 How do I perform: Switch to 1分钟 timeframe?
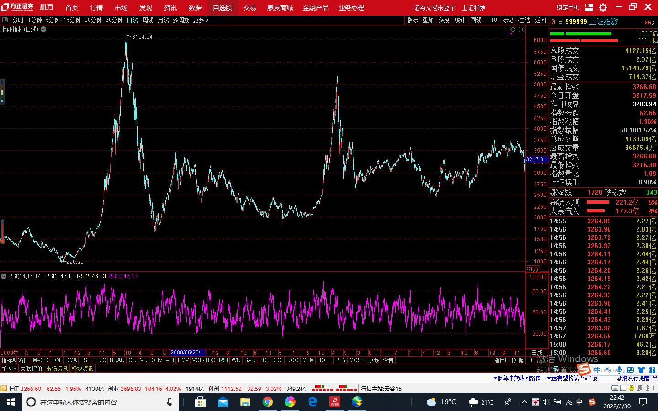point(35,20)
